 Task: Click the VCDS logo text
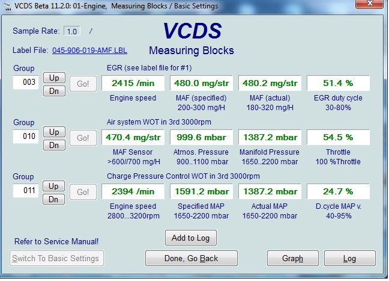[192, 31]
